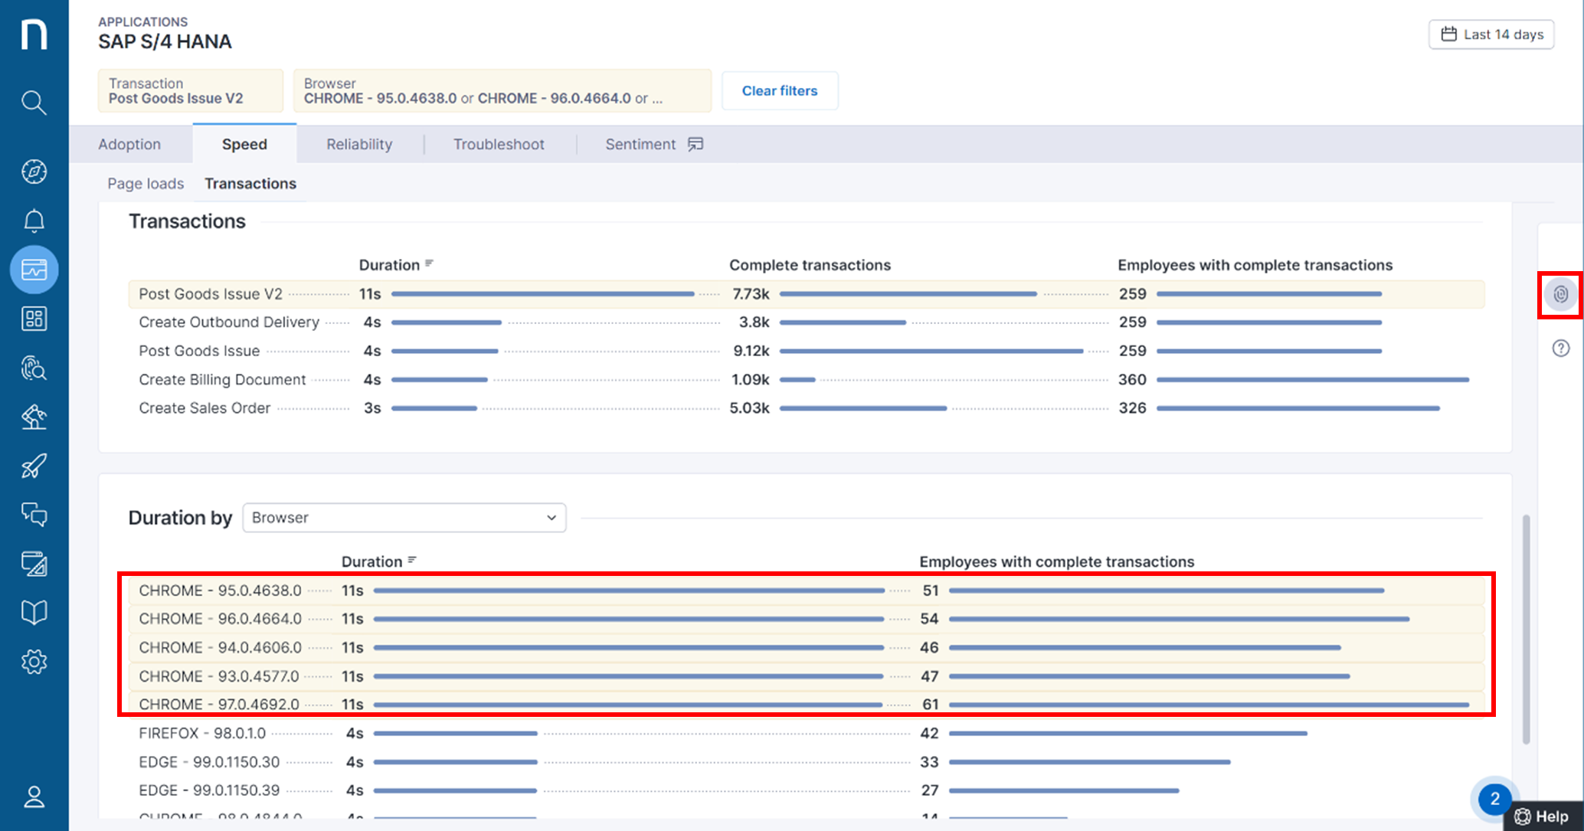Click the Clear filters button

point(779,90)
